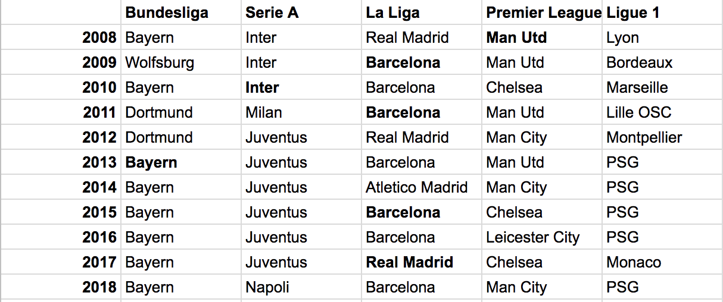Click the Leicester City cell
The image size is (723, 302).
pos(542,237)
